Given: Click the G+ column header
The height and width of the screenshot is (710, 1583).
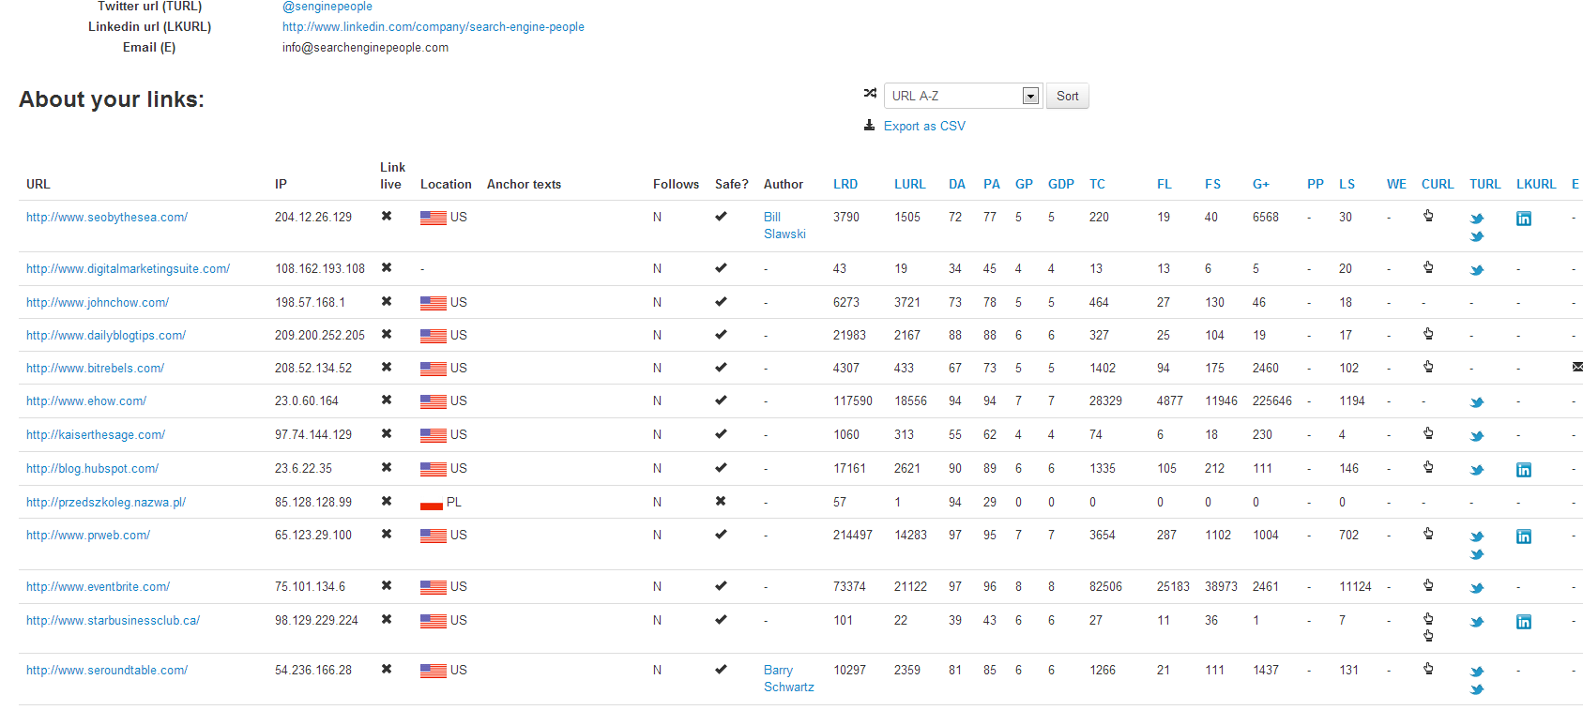Looking at the screenshot, I should tap(1260, 184).
